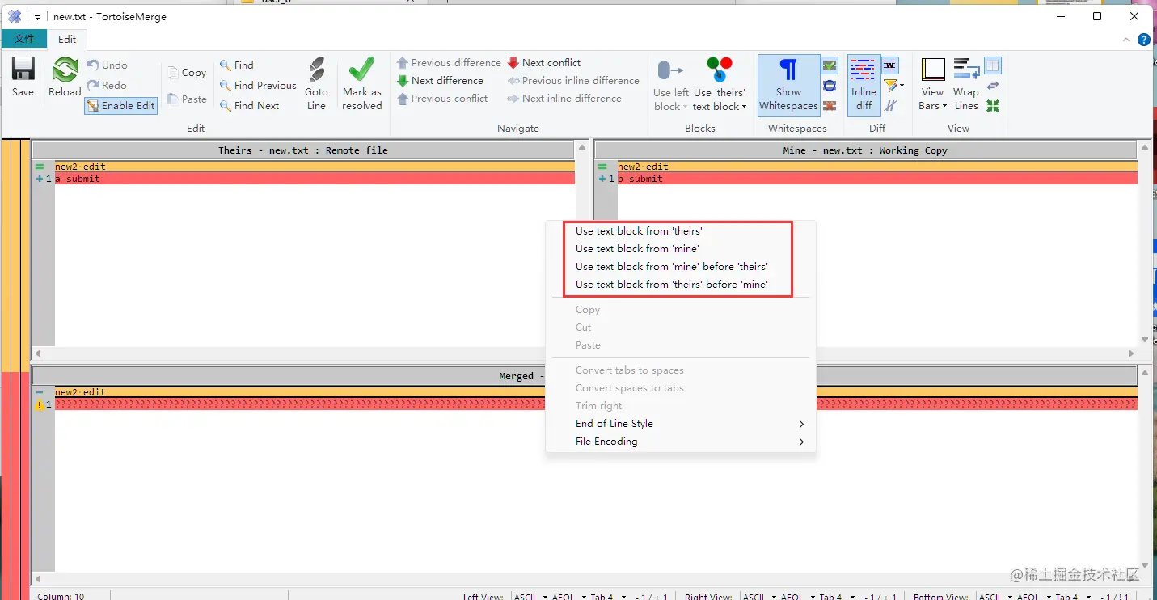This screenshot has height=600, width=1157.
Task: Jump to the previous difference
Action: point(449,62)
